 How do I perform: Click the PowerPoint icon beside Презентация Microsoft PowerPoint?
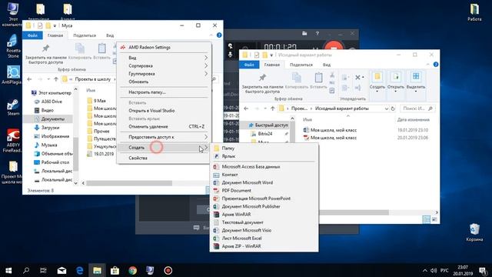click(216, 199)
